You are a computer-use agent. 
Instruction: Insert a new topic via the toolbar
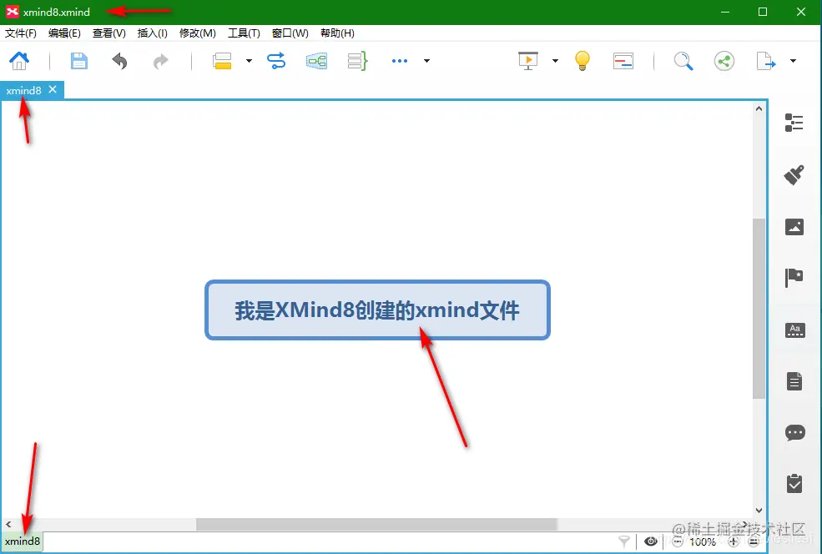pyautogui.click(x=222, y=61)
